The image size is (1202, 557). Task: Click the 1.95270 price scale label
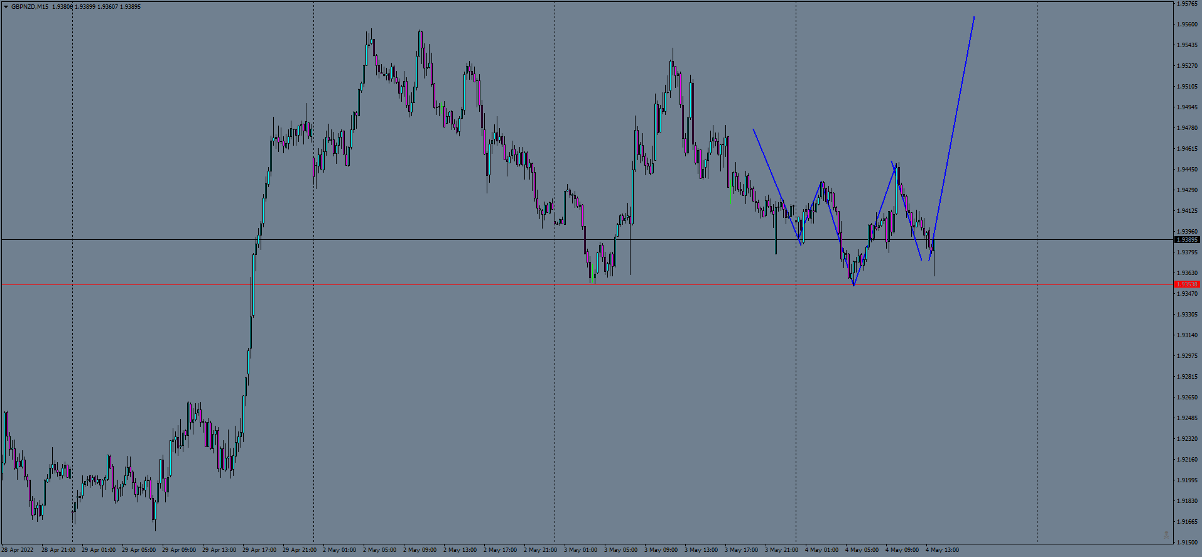[x=1187, y=66]
